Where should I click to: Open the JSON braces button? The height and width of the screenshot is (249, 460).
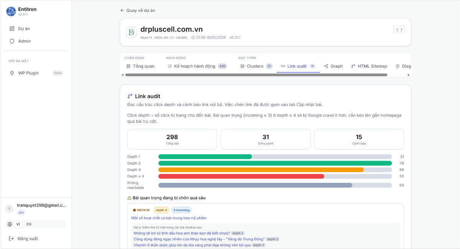(399, 29)
